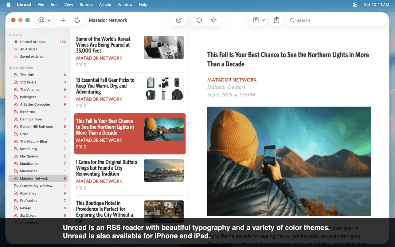Open the File menu
Image resolution: width=395 pixels, height=247 pixels.
click(41, 5)
